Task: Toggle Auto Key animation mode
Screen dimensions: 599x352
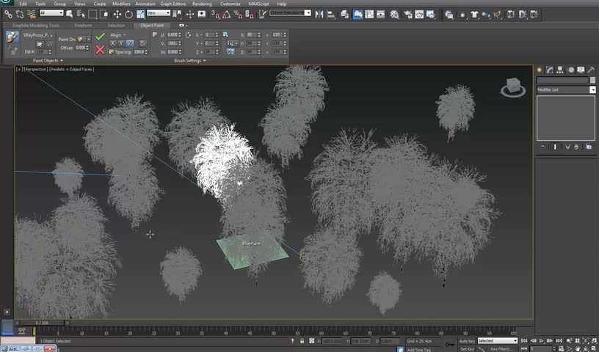Action: coord(466,341)
